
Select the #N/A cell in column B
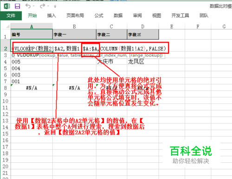pos(74,88)
